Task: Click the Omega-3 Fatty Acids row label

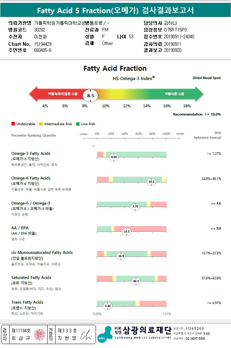Action: pyautogui.click(x=31, y=153)
